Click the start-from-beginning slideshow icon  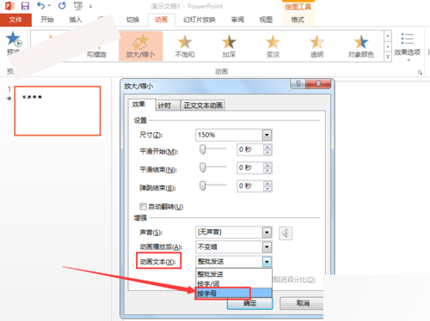77,6
